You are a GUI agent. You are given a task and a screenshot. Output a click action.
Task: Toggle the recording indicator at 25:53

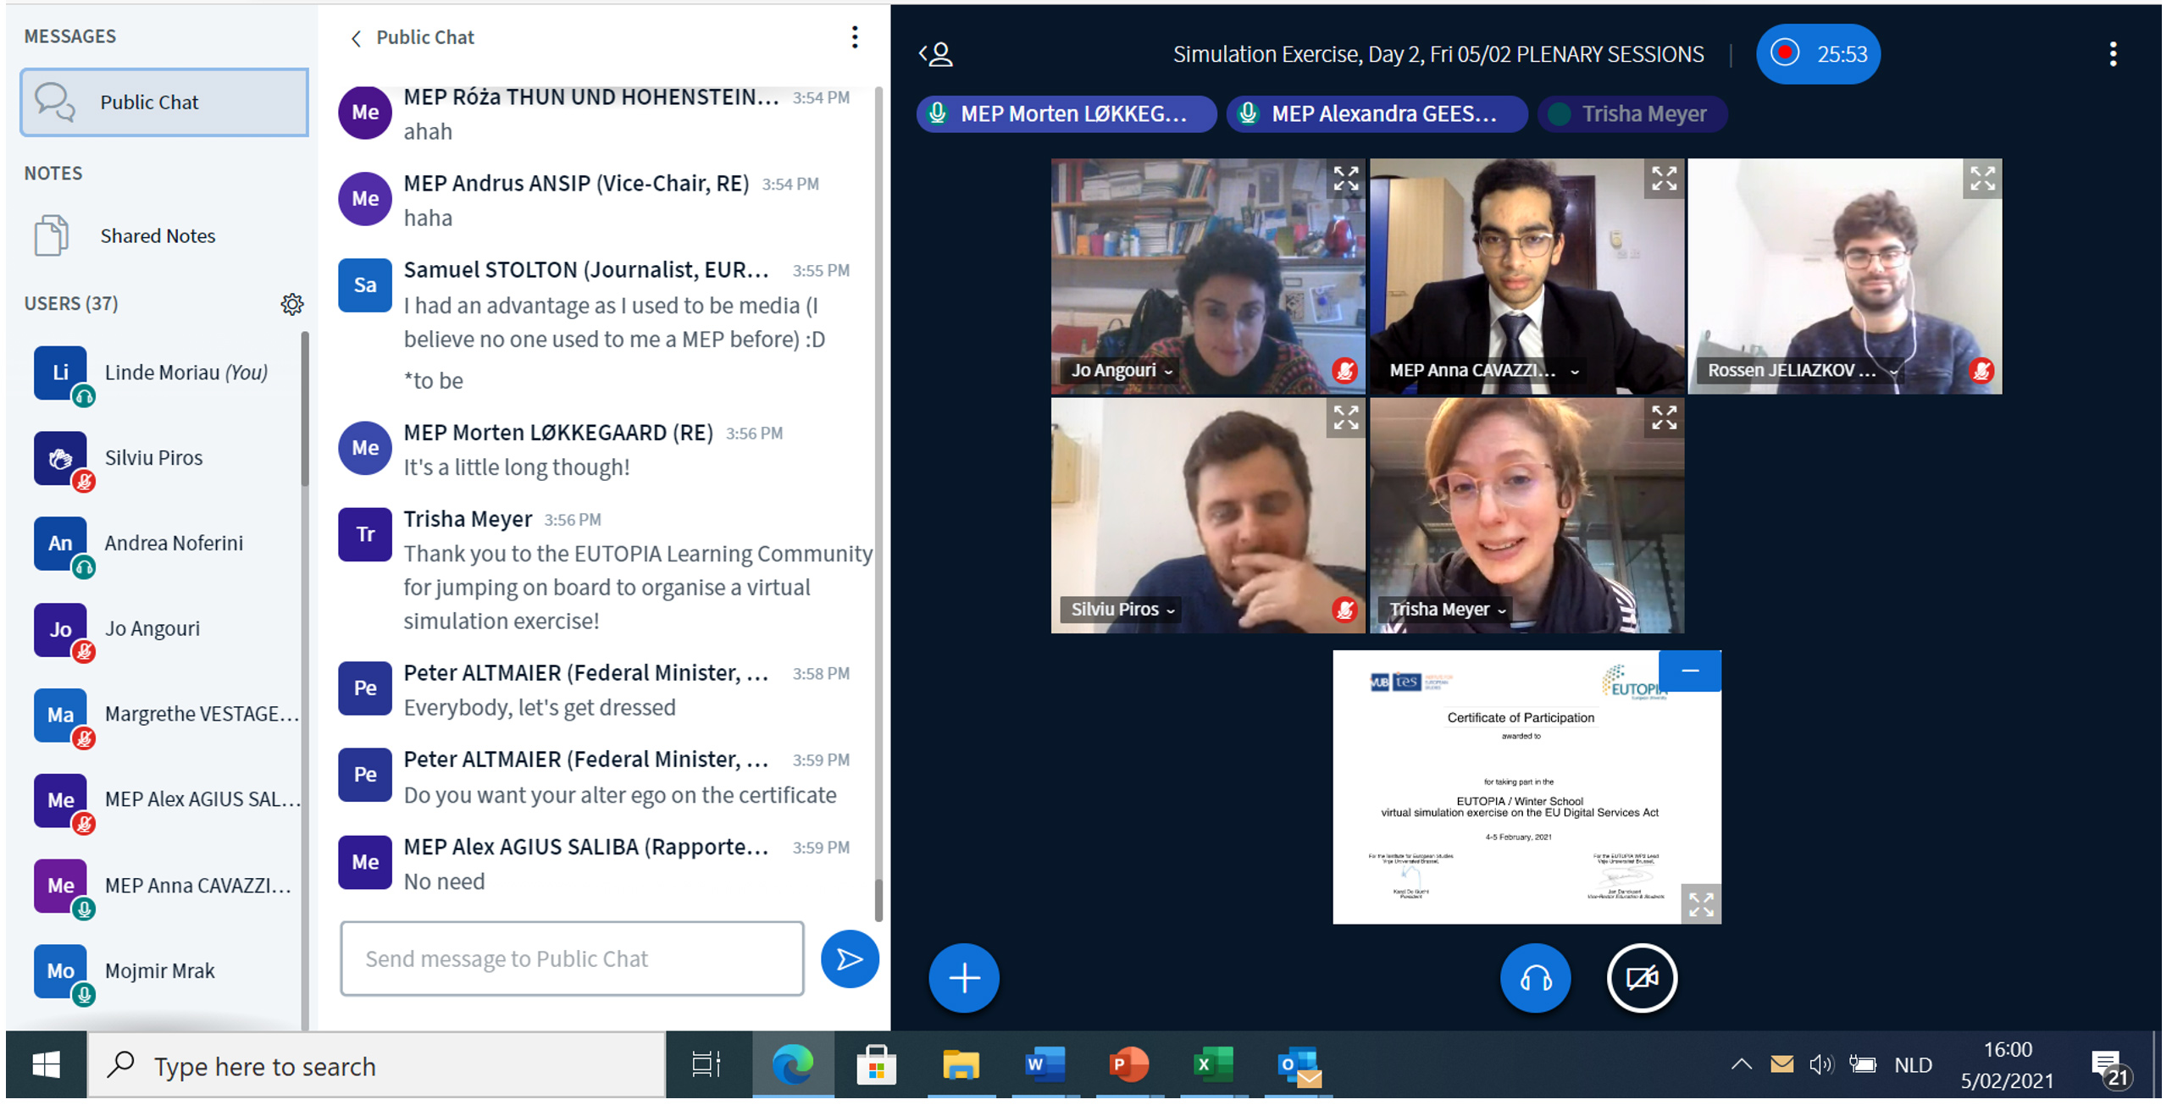pos(1817,54)
